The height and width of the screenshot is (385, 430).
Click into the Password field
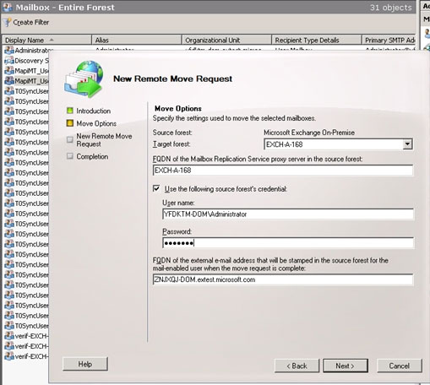point(288,242)
